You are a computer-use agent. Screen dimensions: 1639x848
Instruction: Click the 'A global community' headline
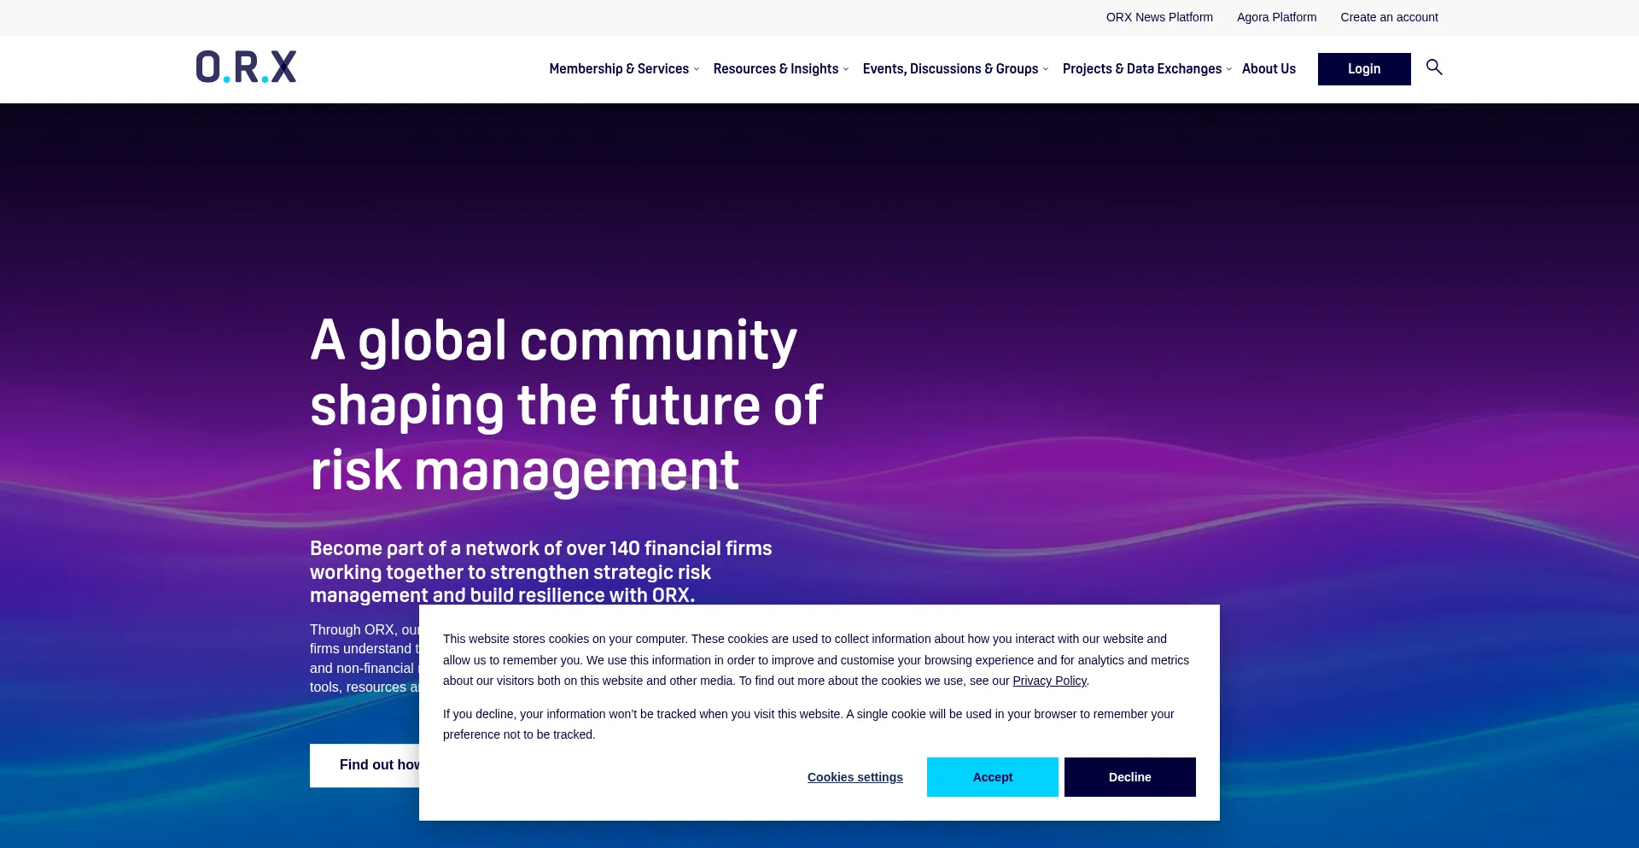coord(566,405)
